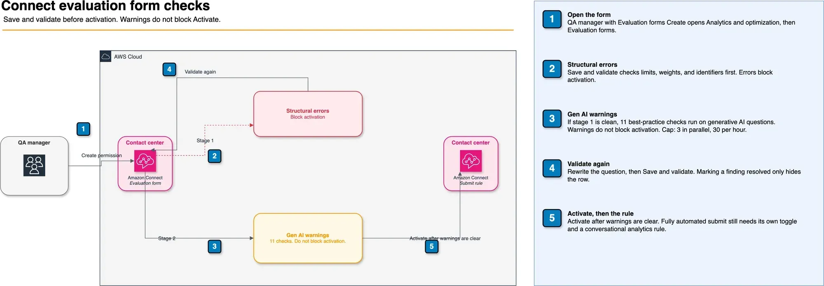Click the 'Stage 1' label

[205, 141]
